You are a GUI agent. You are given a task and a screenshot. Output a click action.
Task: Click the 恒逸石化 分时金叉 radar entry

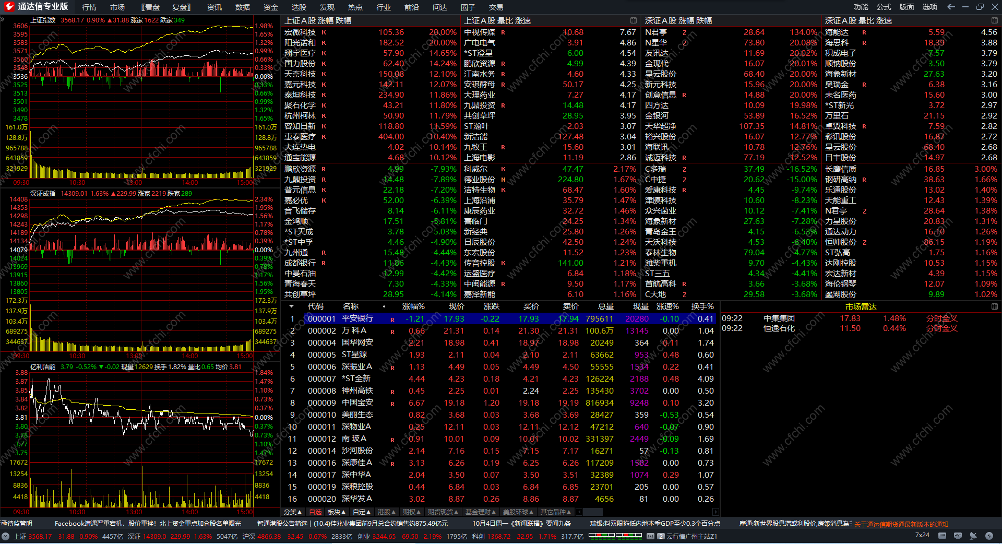(840, 328)
